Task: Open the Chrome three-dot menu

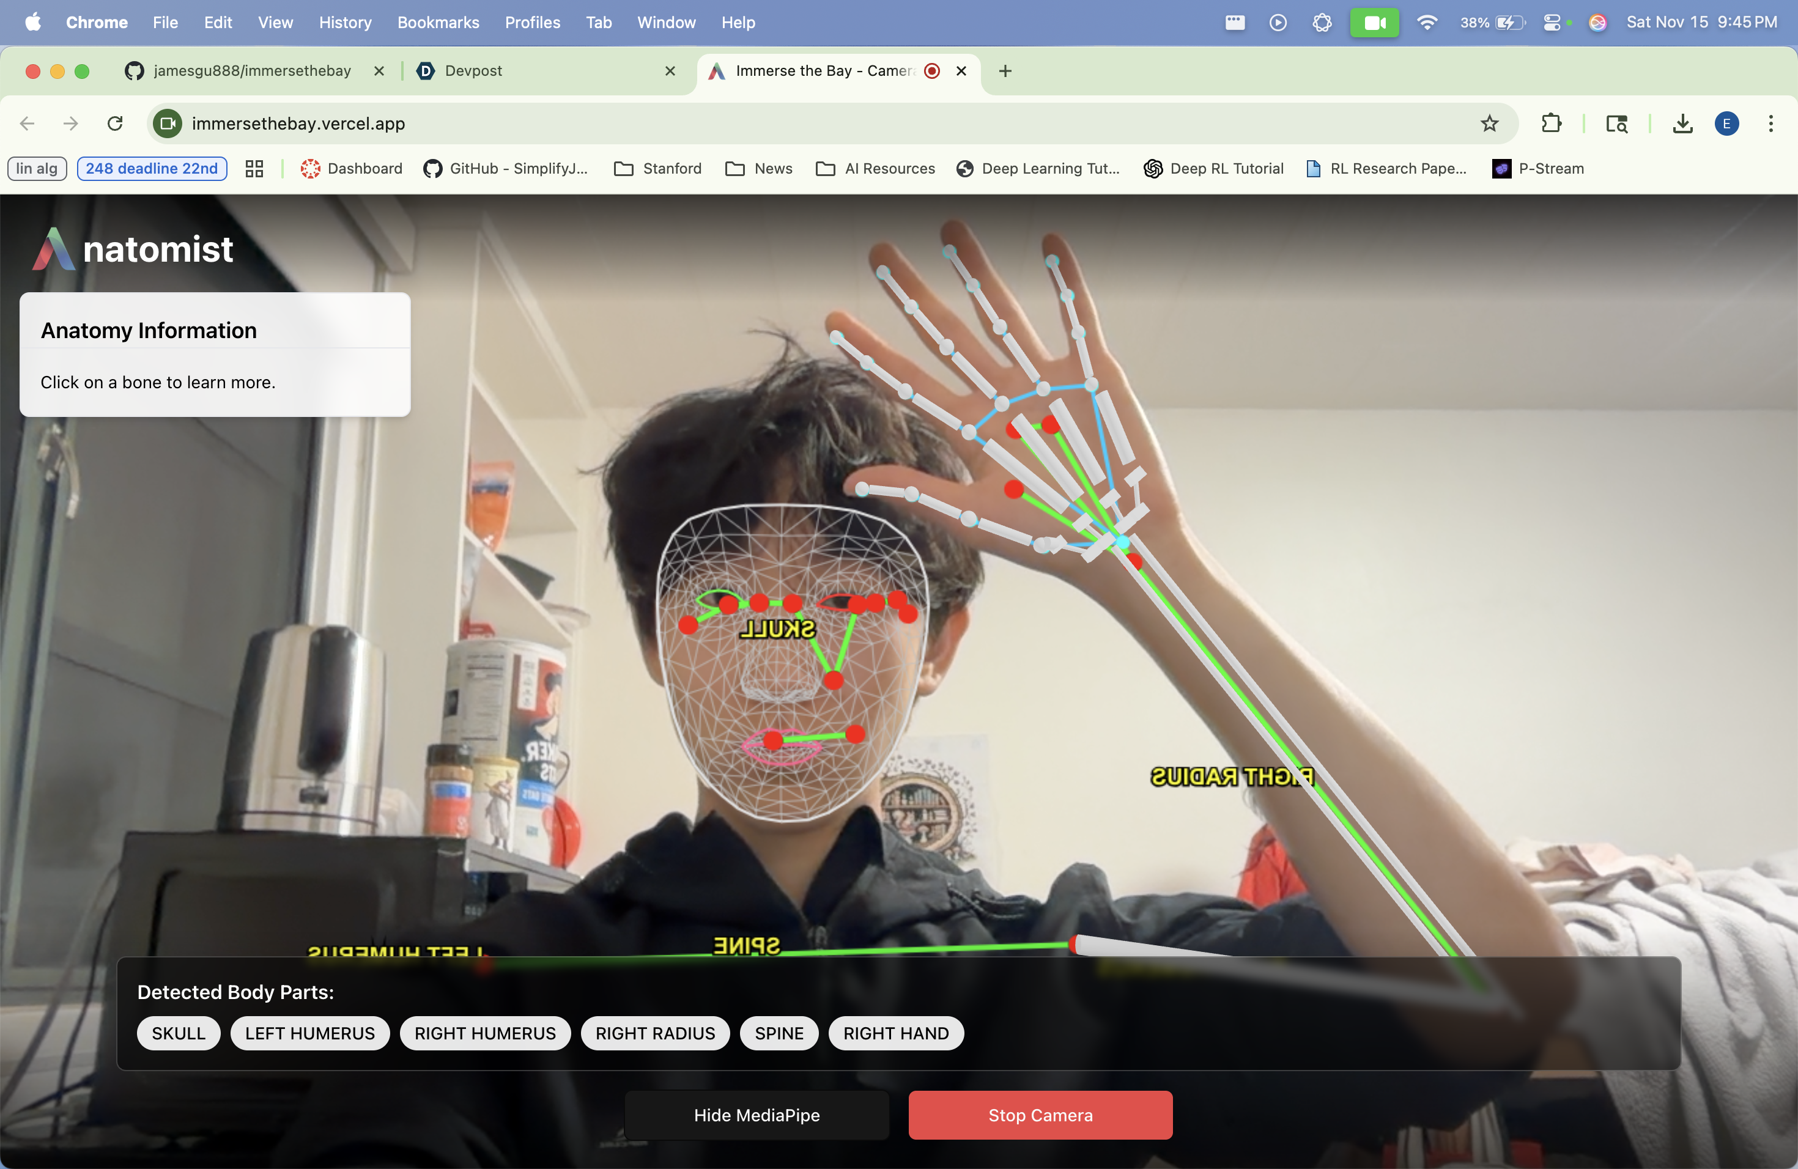Action: point(1770,123)
